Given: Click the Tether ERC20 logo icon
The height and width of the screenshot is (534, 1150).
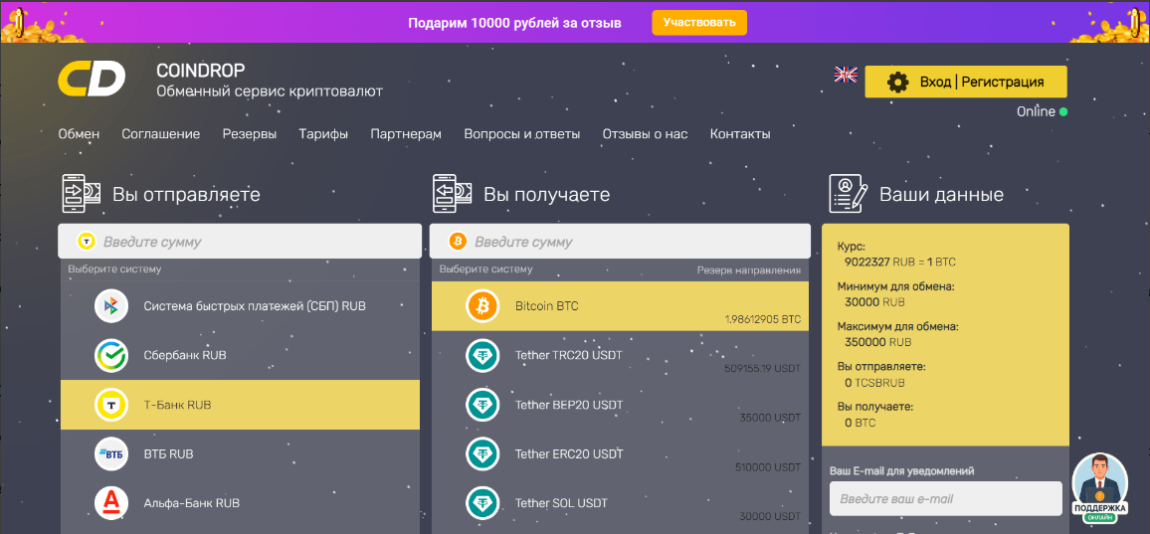Looking at the screenshot, I should pyautogui.click(x=482, y=454).
